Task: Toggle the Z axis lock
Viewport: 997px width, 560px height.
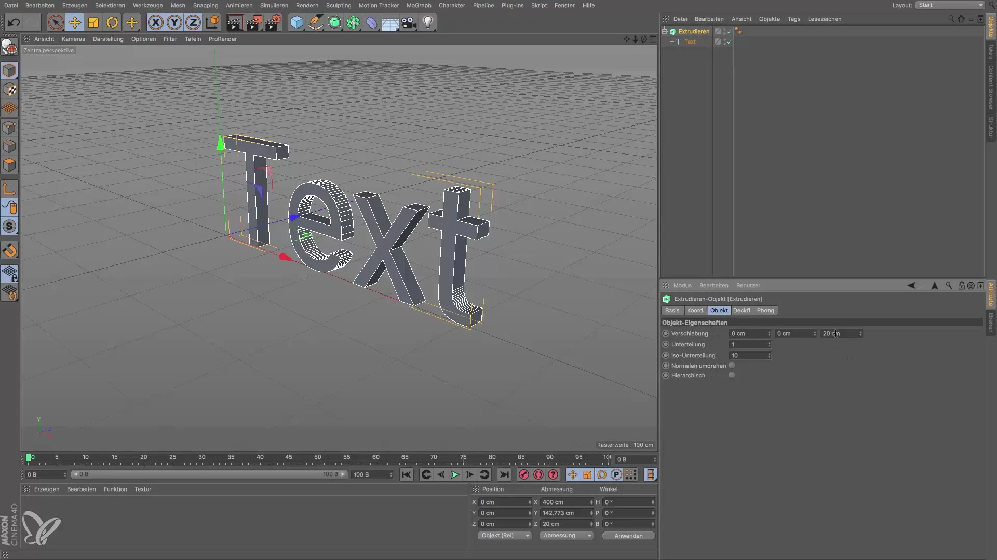Action: pyautogui.click(x=193, y=23)
